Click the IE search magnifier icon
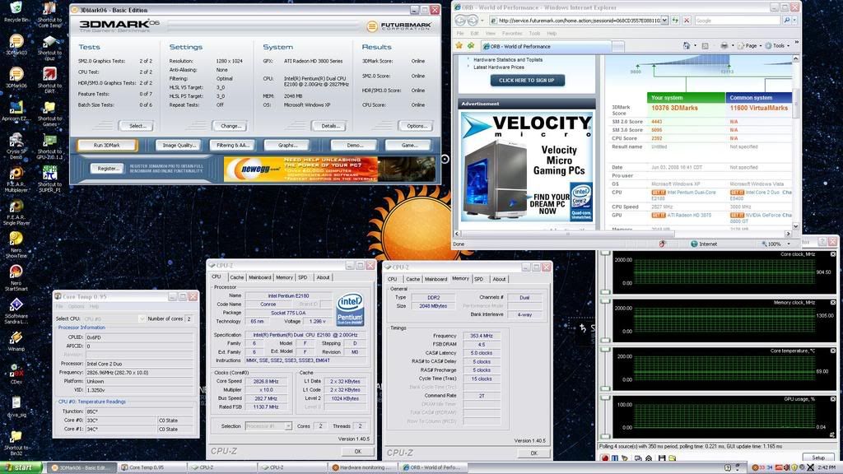Screen dimensions: 843x474 pyautogui.click(x=786, y=21)
